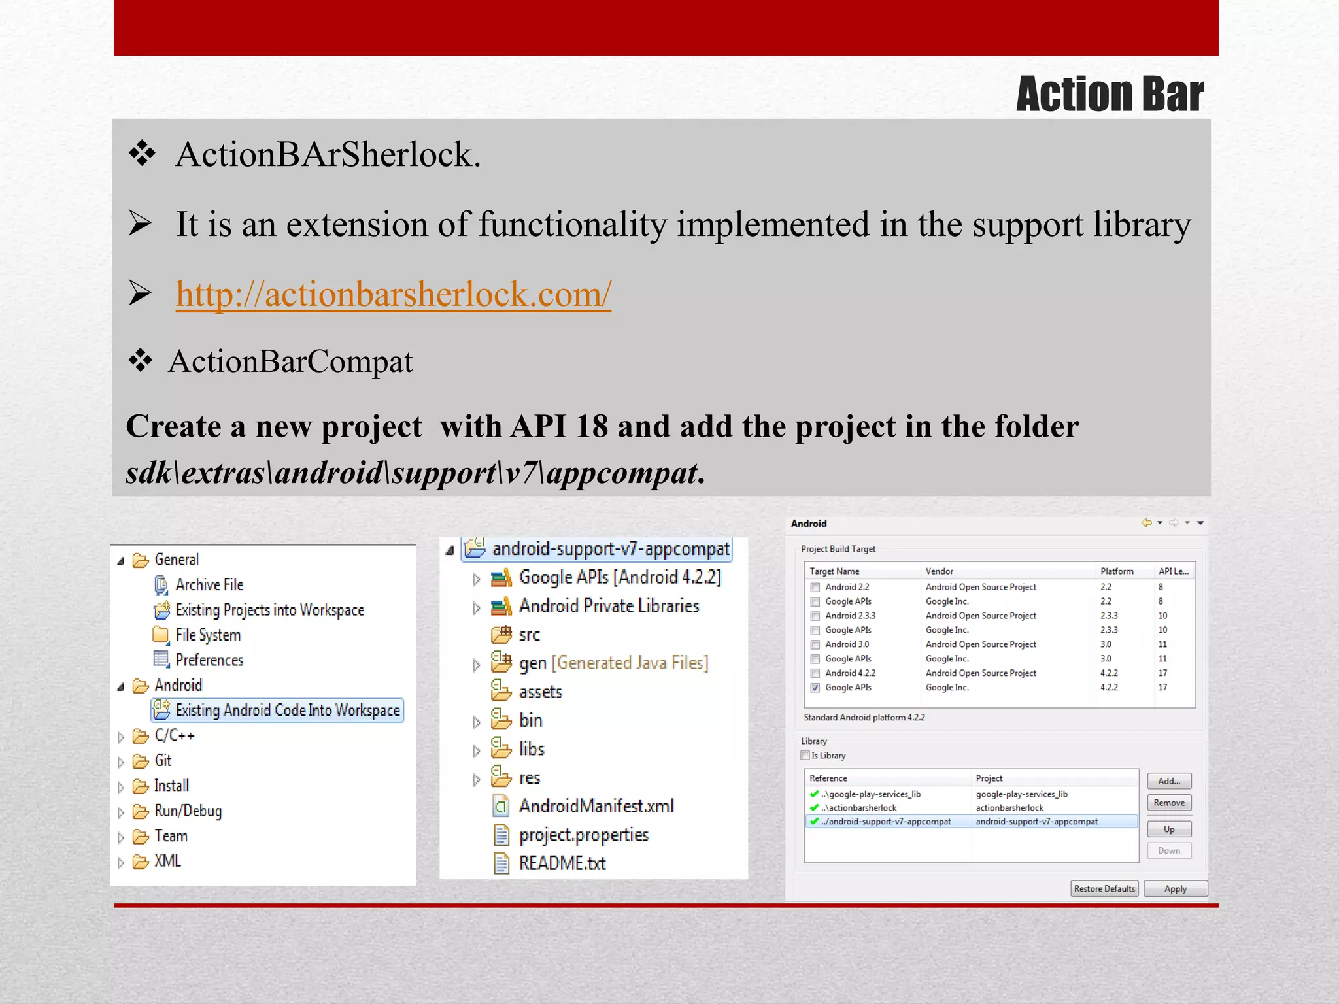The image size is (1339, 1004).
Task: Open the actionbarsherlock.com hyperlink
Action: click(x=394, y=294)
